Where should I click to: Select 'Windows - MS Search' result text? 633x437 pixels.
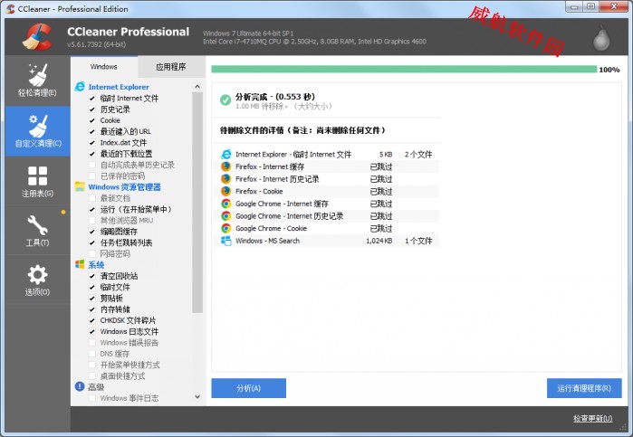[x=268, y=241]
